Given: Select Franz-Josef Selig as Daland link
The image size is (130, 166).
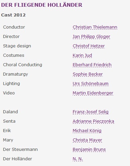Looking at the screenshot, I should tap(91, 112).
